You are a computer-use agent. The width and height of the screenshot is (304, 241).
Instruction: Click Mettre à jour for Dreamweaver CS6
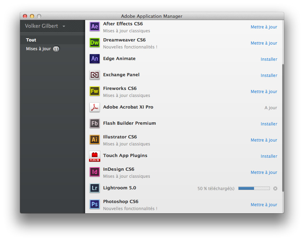264,43
